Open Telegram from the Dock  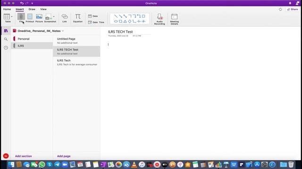point(57,165)
